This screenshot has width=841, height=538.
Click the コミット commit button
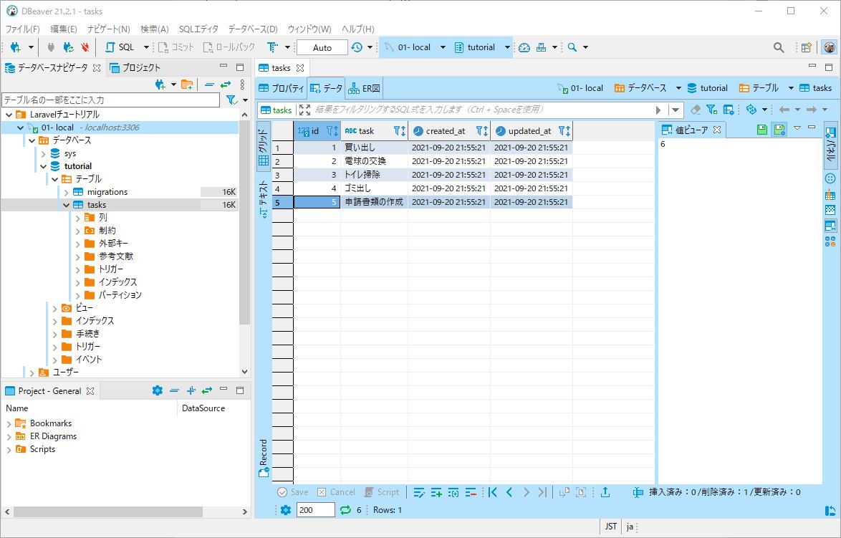point(176,47)
